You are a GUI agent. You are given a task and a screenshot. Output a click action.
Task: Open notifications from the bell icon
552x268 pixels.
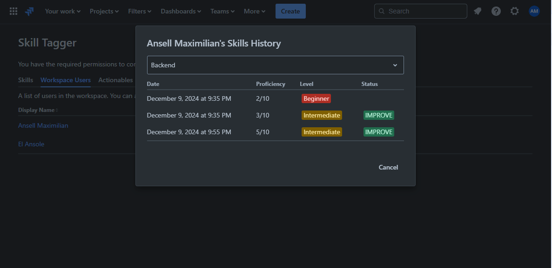(x=477, y=11)
